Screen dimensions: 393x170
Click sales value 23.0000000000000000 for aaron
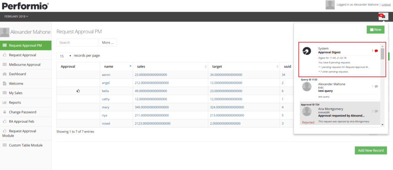[x=151, y=75]
